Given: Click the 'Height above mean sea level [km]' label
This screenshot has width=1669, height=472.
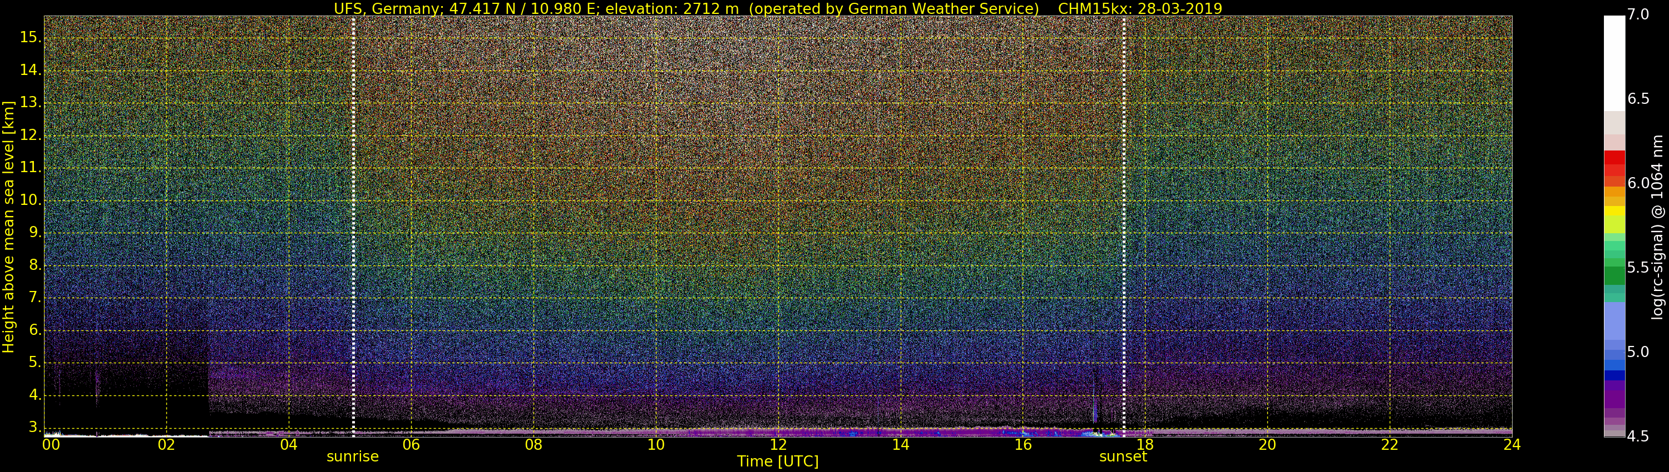Looking at the screenshot, I should coord(8,227).
